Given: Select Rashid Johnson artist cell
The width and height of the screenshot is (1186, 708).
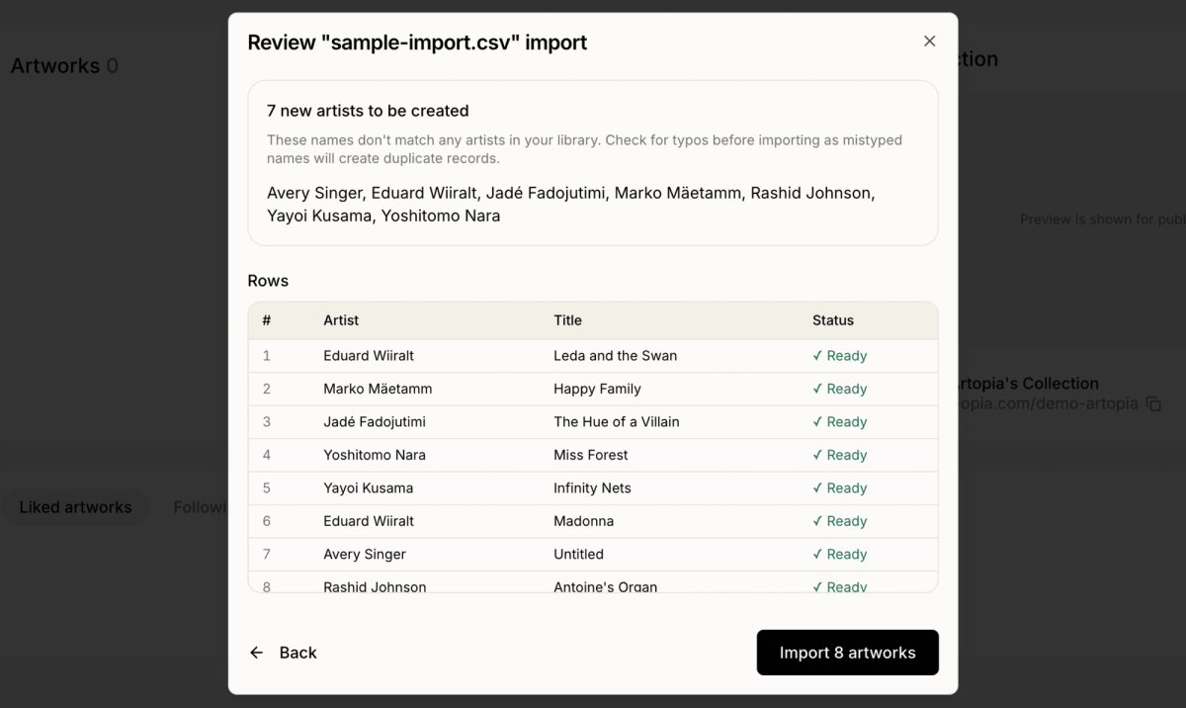Looking at the screenshot, I should point(375,586).
